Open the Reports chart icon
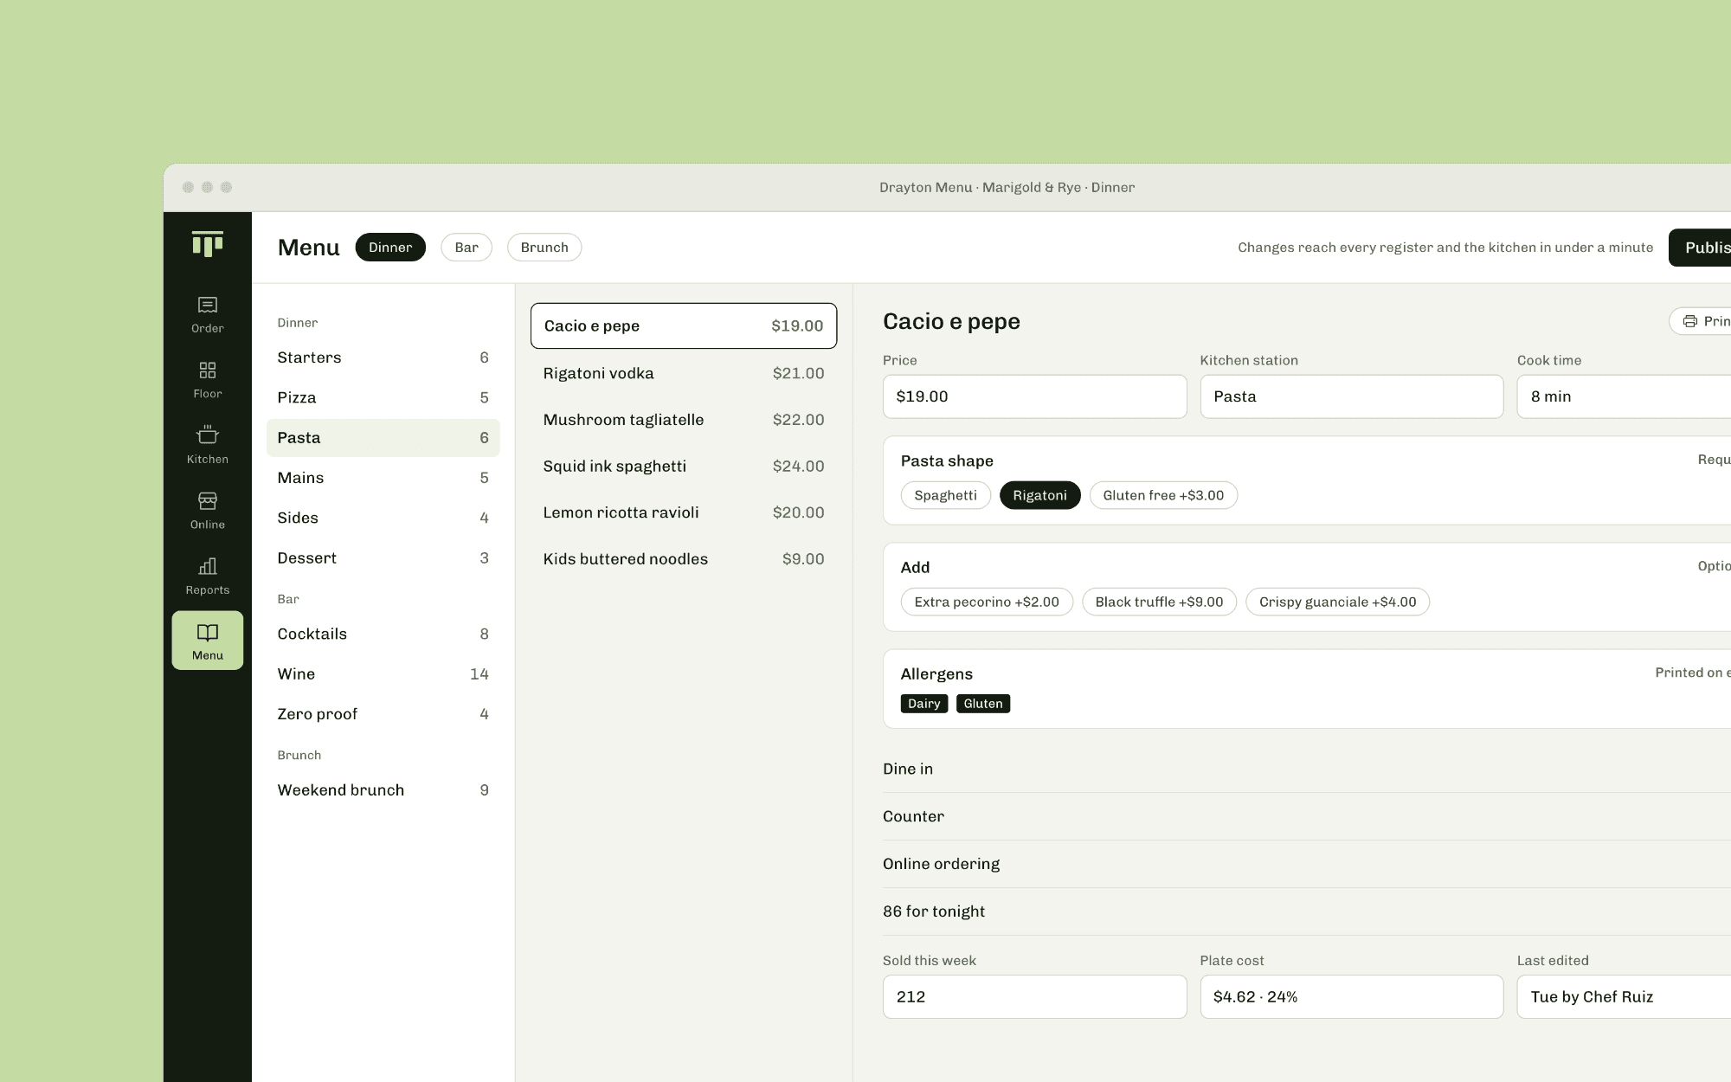Viewport: 1731px width, 1082px height. point(208,566)
